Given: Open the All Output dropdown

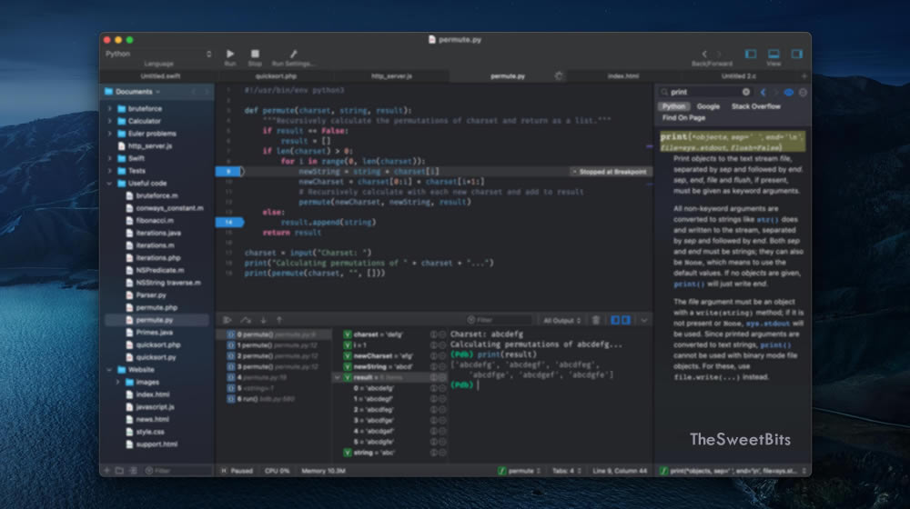Looking at the screenshot, I should [561, 320].
